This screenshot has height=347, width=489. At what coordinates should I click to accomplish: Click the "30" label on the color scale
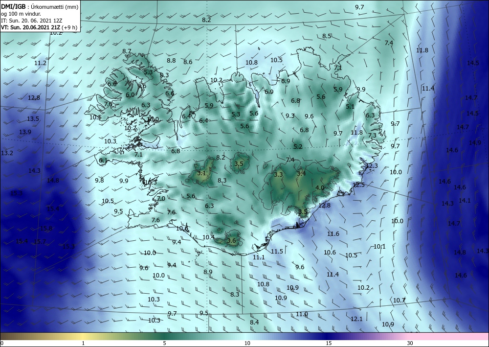(x=410, y=343)
